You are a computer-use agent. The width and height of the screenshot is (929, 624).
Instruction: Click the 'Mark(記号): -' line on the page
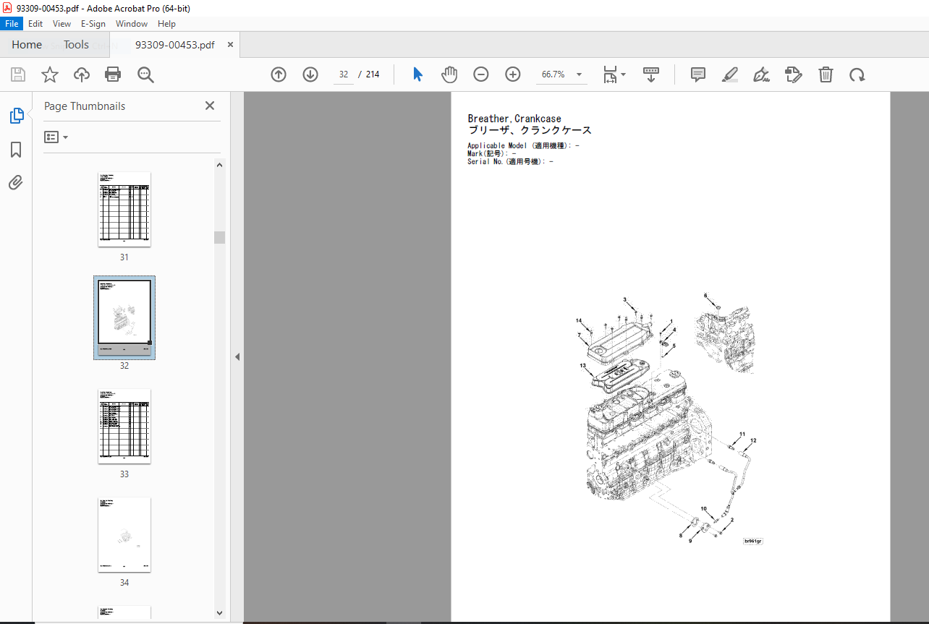click(492, 154)
